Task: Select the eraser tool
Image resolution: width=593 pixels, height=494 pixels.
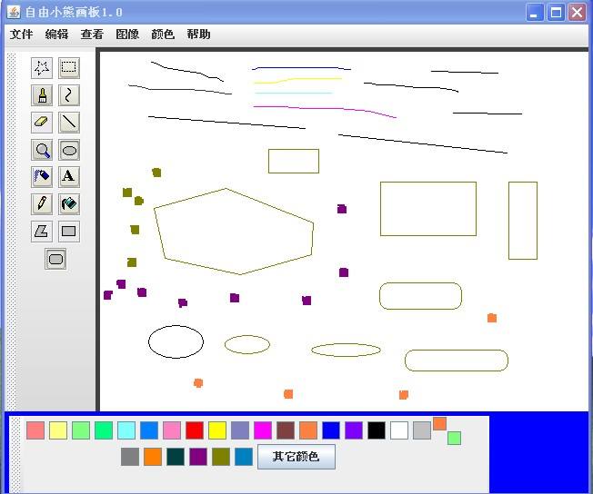Action: [x=42, y=123]
